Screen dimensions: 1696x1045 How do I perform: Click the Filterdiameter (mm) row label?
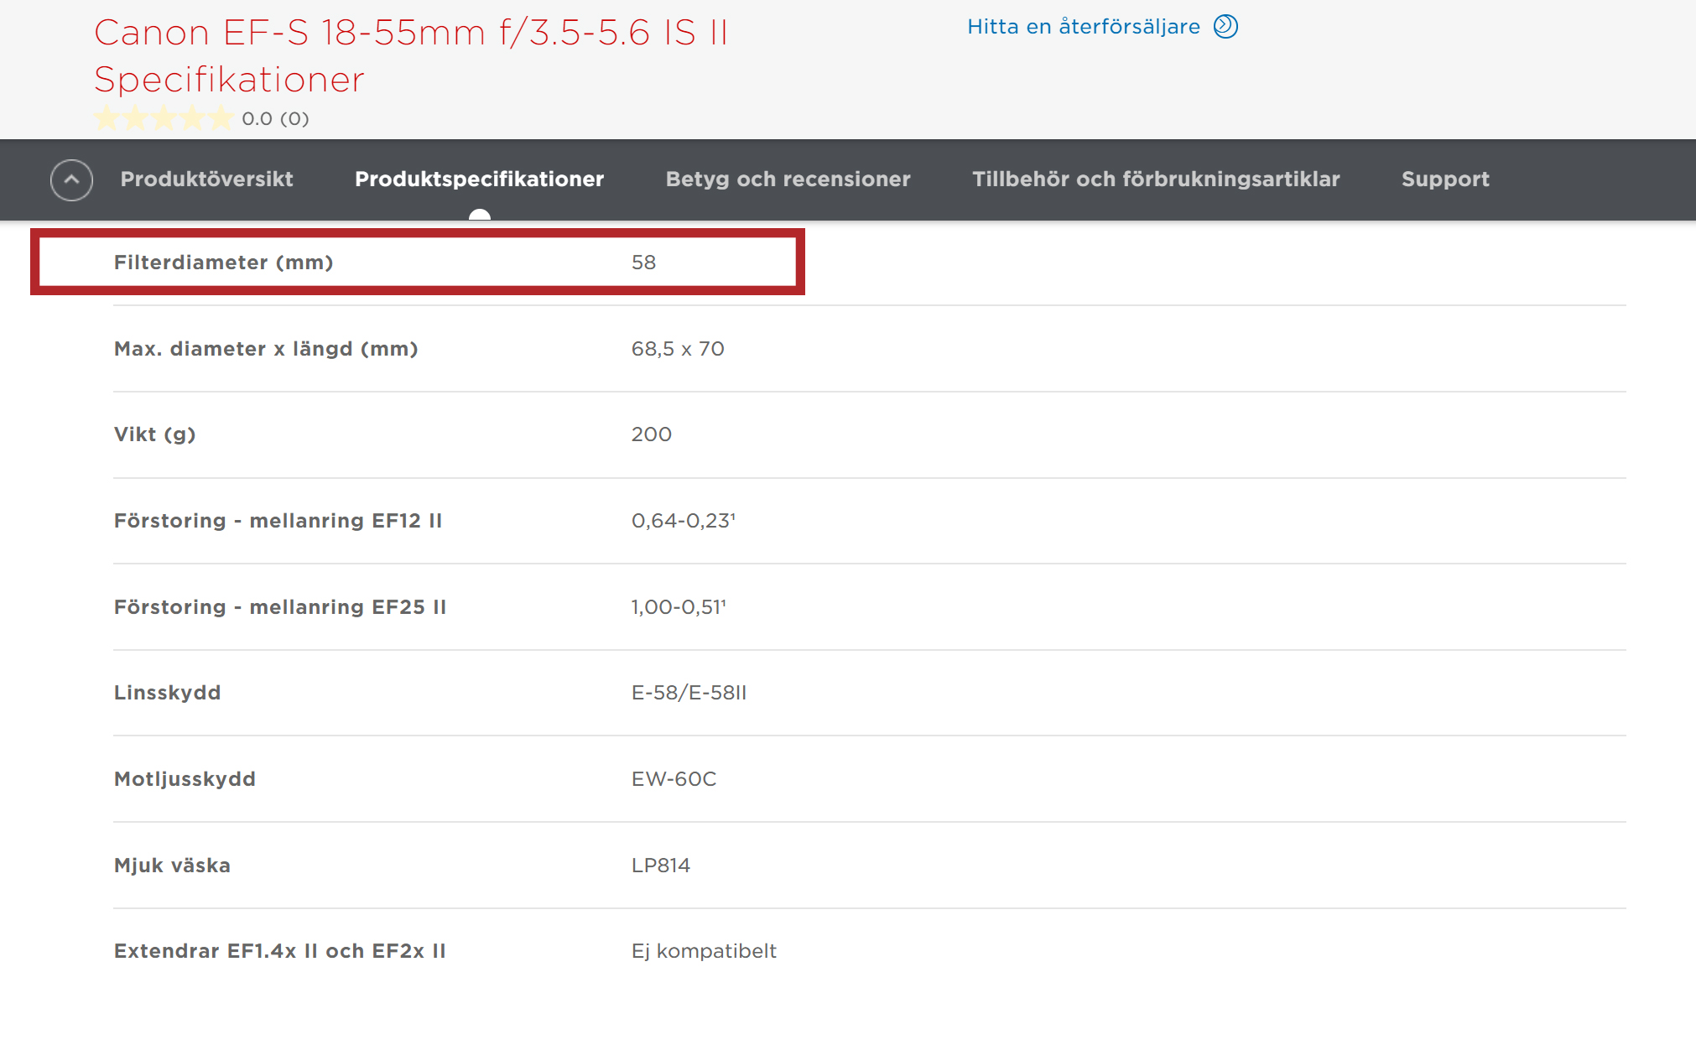coord(223,263)
